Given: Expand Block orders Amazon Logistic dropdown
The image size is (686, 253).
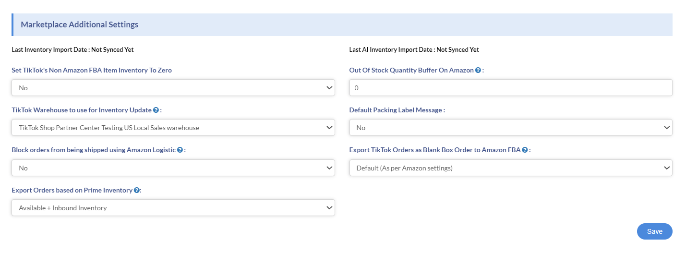Looking at the screenshot, I should pyautogui.click(x=173, y=168).
